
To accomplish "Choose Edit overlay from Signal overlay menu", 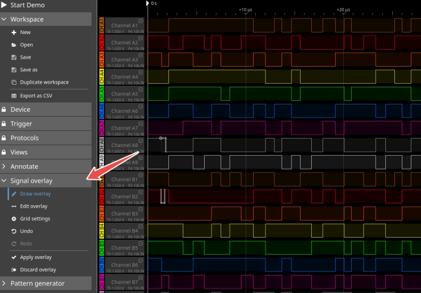I will click(x=34, y=206).
